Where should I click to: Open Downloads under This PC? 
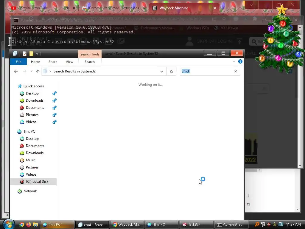35,153
